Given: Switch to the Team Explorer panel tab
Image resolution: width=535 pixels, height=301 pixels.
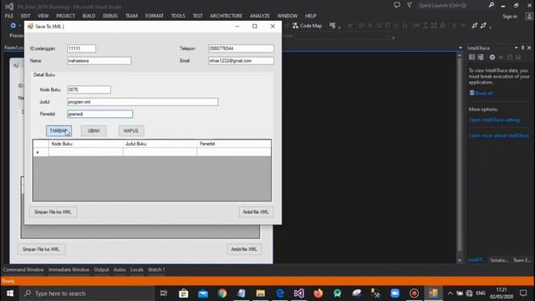Looking at the screenshot, I should point(522,260).
